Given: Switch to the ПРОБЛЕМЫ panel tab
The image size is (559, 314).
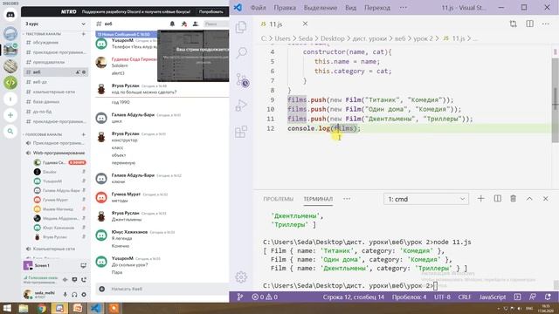Looking at the screenshot, I should (x=279, y=199).
